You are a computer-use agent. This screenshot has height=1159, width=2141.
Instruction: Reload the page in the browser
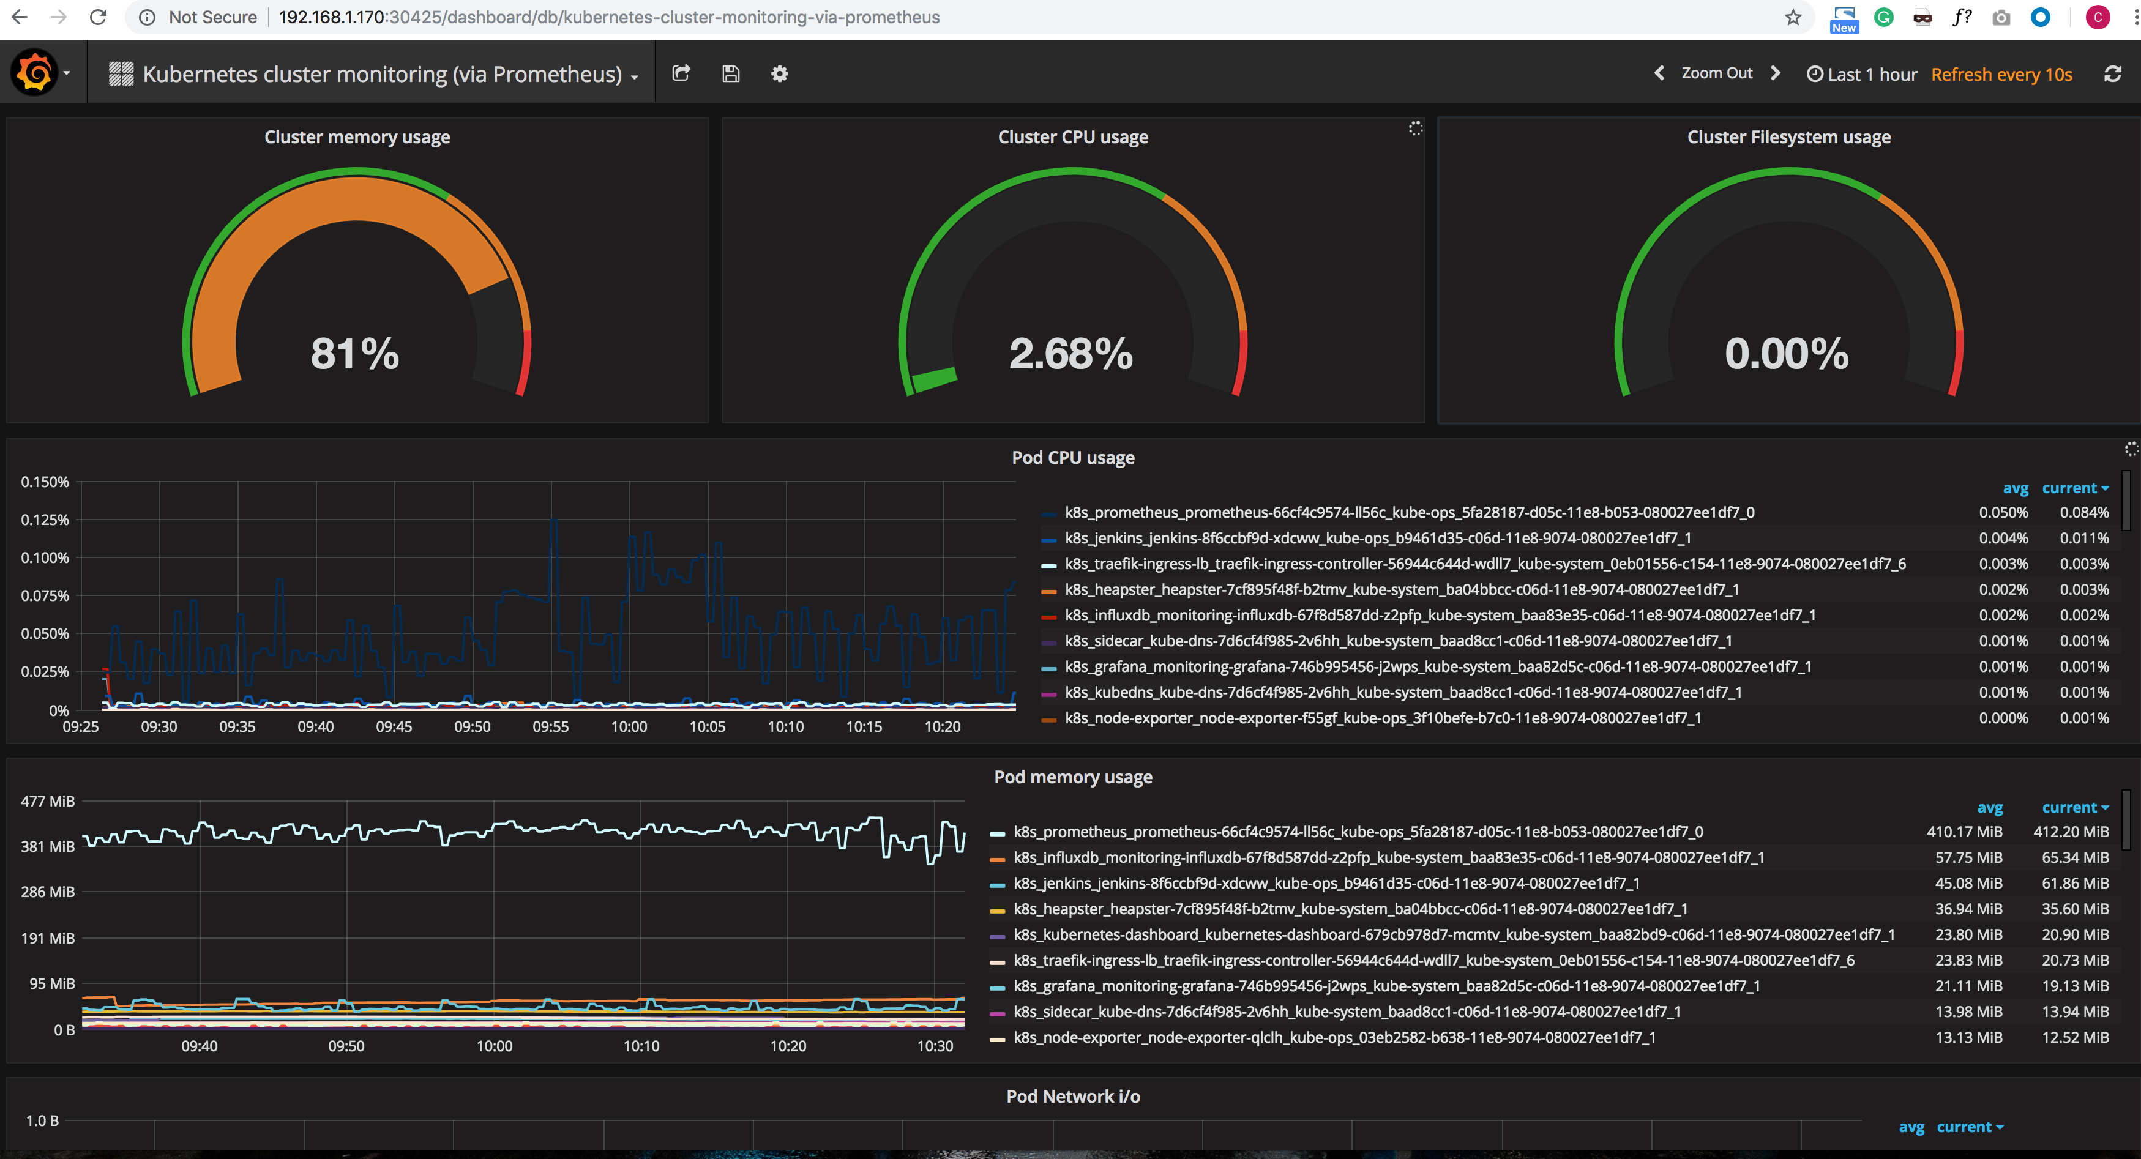(x=98, y=18)
